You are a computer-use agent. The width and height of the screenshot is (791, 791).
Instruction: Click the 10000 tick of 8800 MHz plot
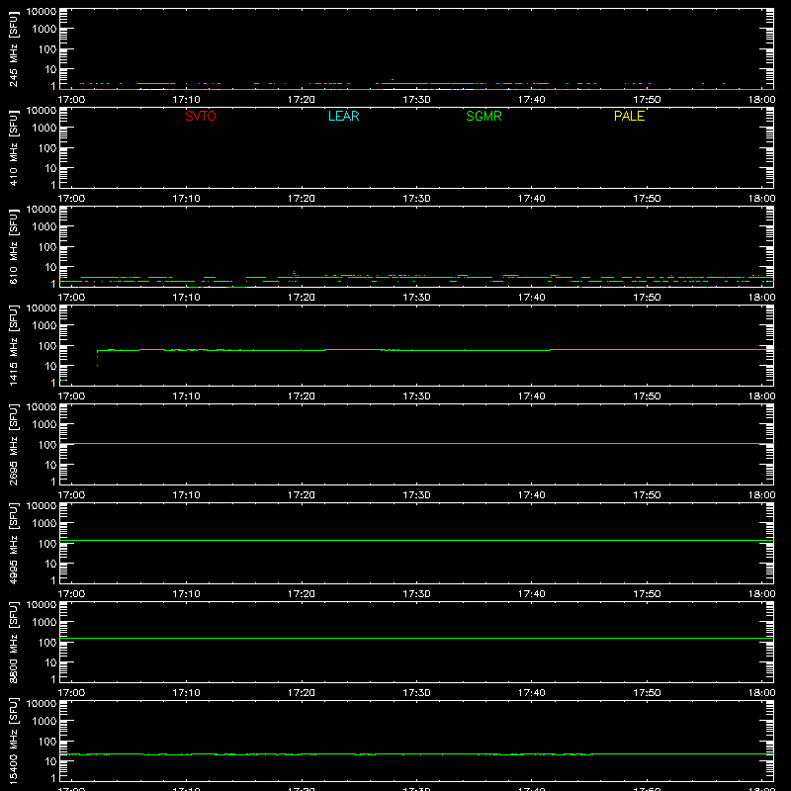[42, 605]
